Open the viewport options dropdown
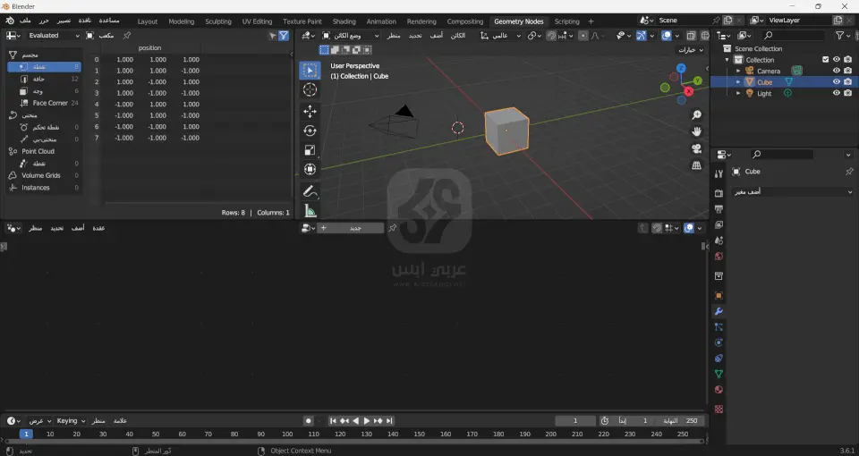The image size is (859, 456). [x=691, y=50]
